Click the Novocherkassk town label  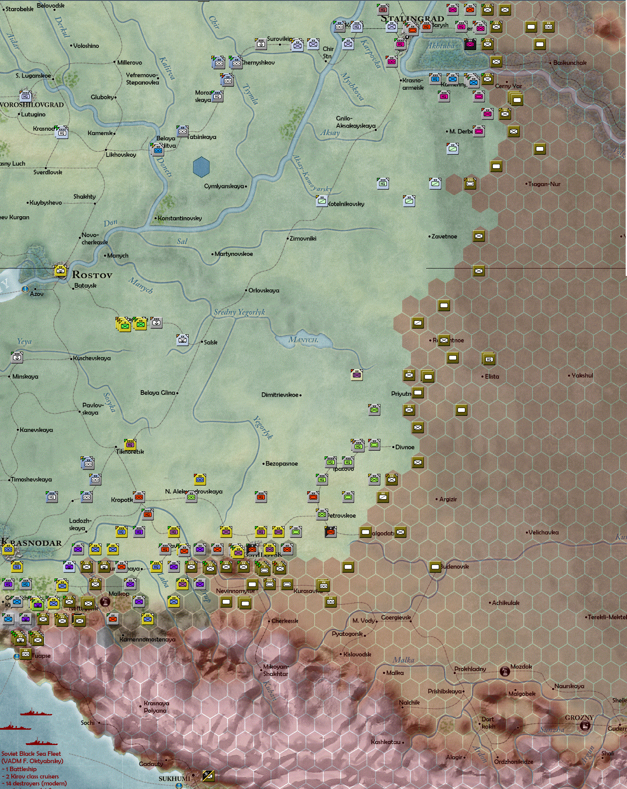(x=95, y=238)
